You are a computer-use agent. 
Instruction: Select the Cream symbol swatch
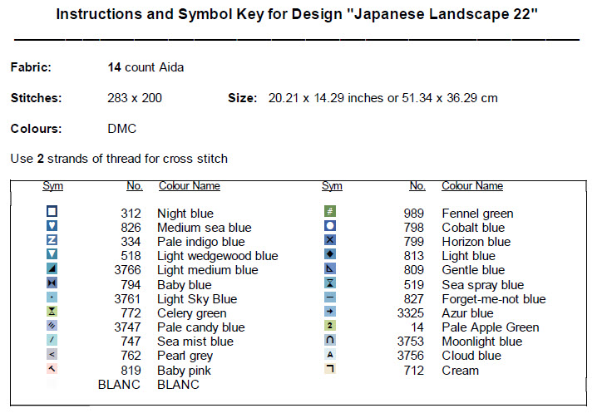pos(330,369)
